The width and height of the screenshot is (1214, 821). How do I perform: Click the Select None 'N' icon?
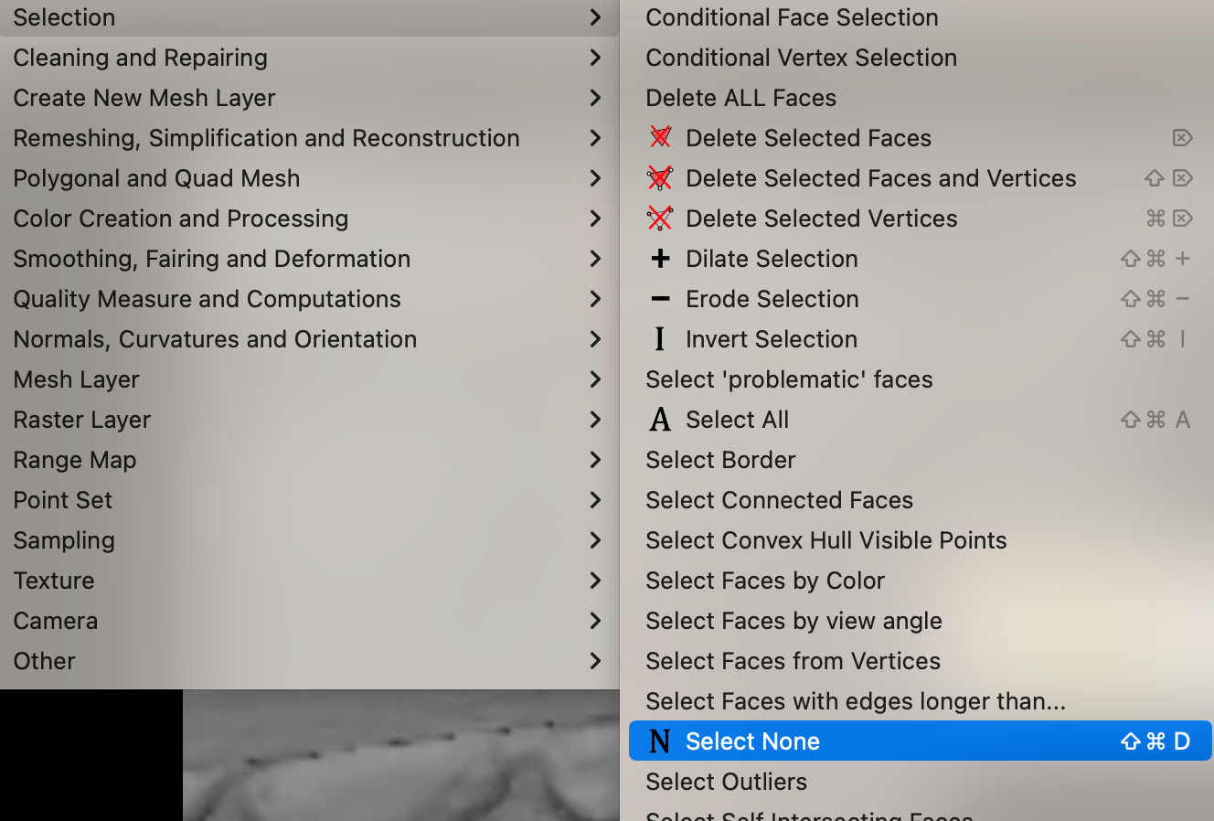tap(660, 741)
